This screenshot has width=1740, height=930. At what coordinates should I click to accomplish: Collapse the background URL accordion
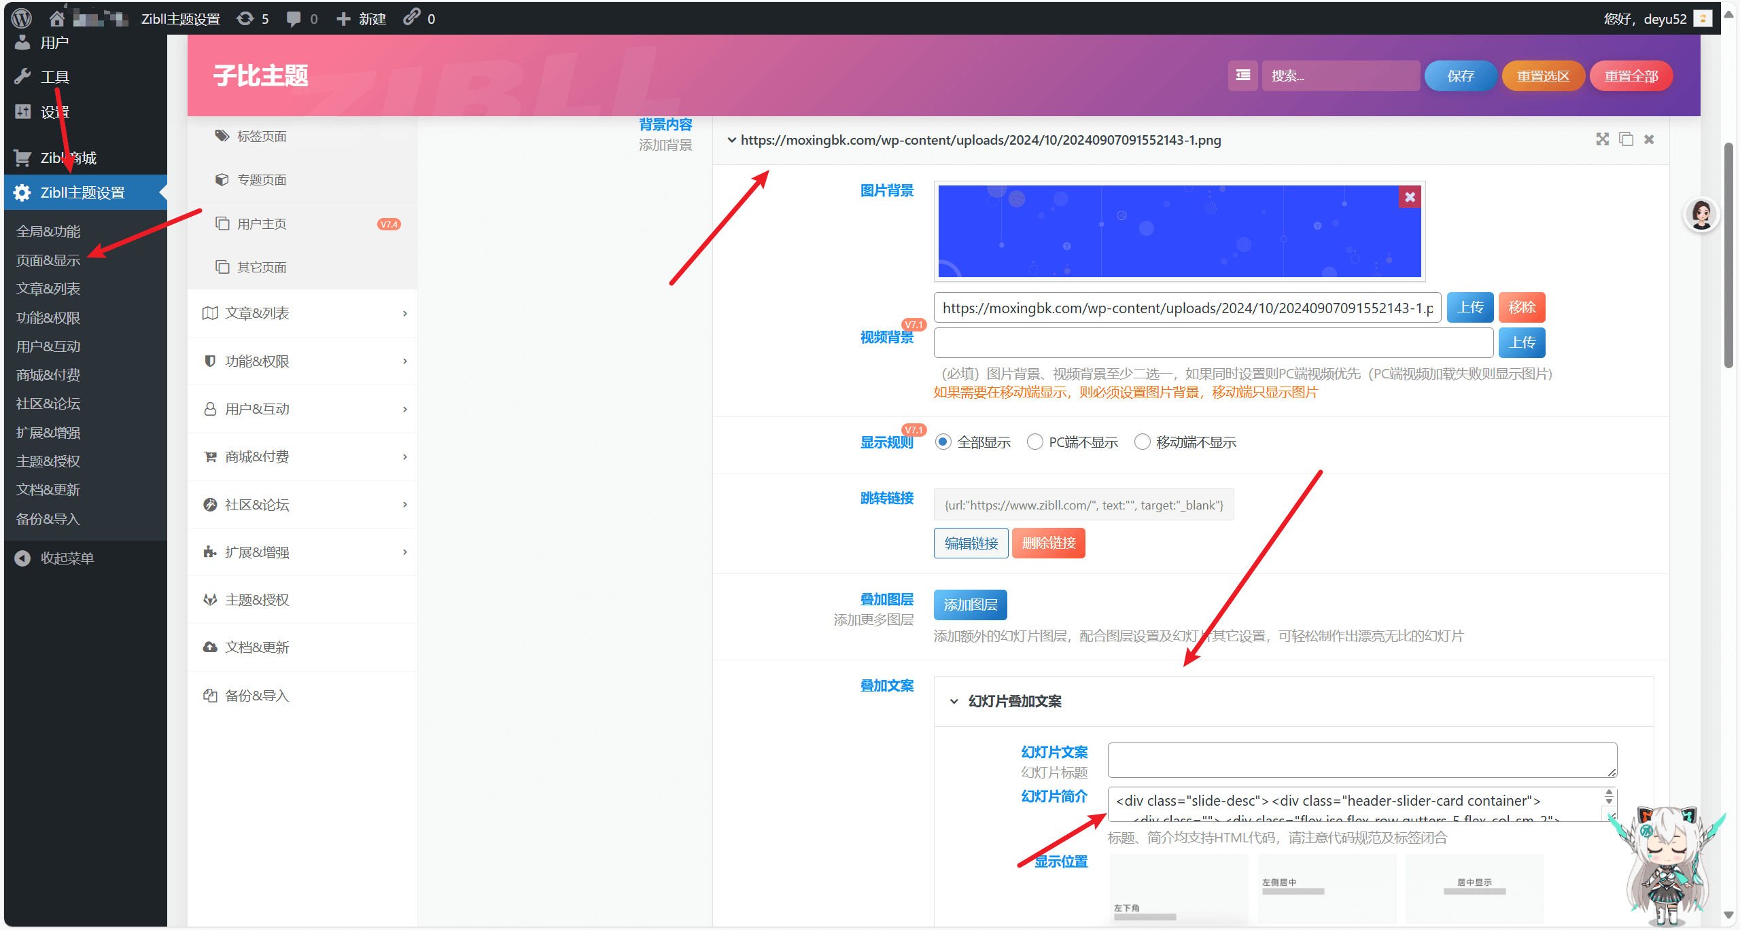[731, 140]
